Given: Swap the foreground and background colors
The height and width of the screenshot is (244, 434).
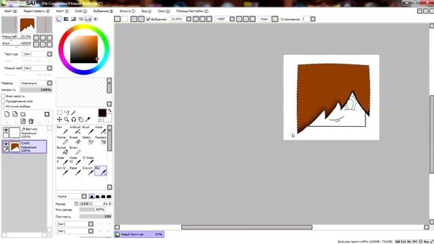Looking at the screenshot, I should pyautogui.click(x=110, y=110).
